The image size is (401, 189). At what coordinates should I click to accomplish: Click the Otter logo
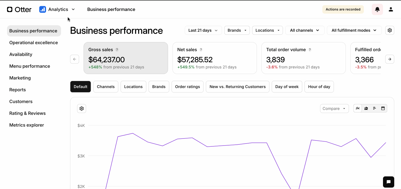pos(19,10)
